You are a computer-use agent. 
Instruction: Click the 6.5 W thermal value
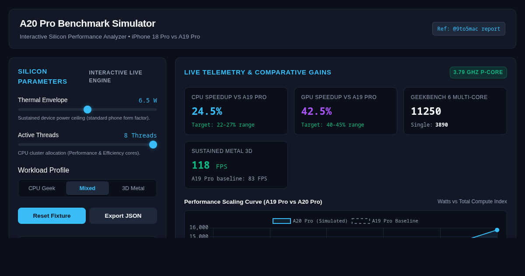coord(148,100)
